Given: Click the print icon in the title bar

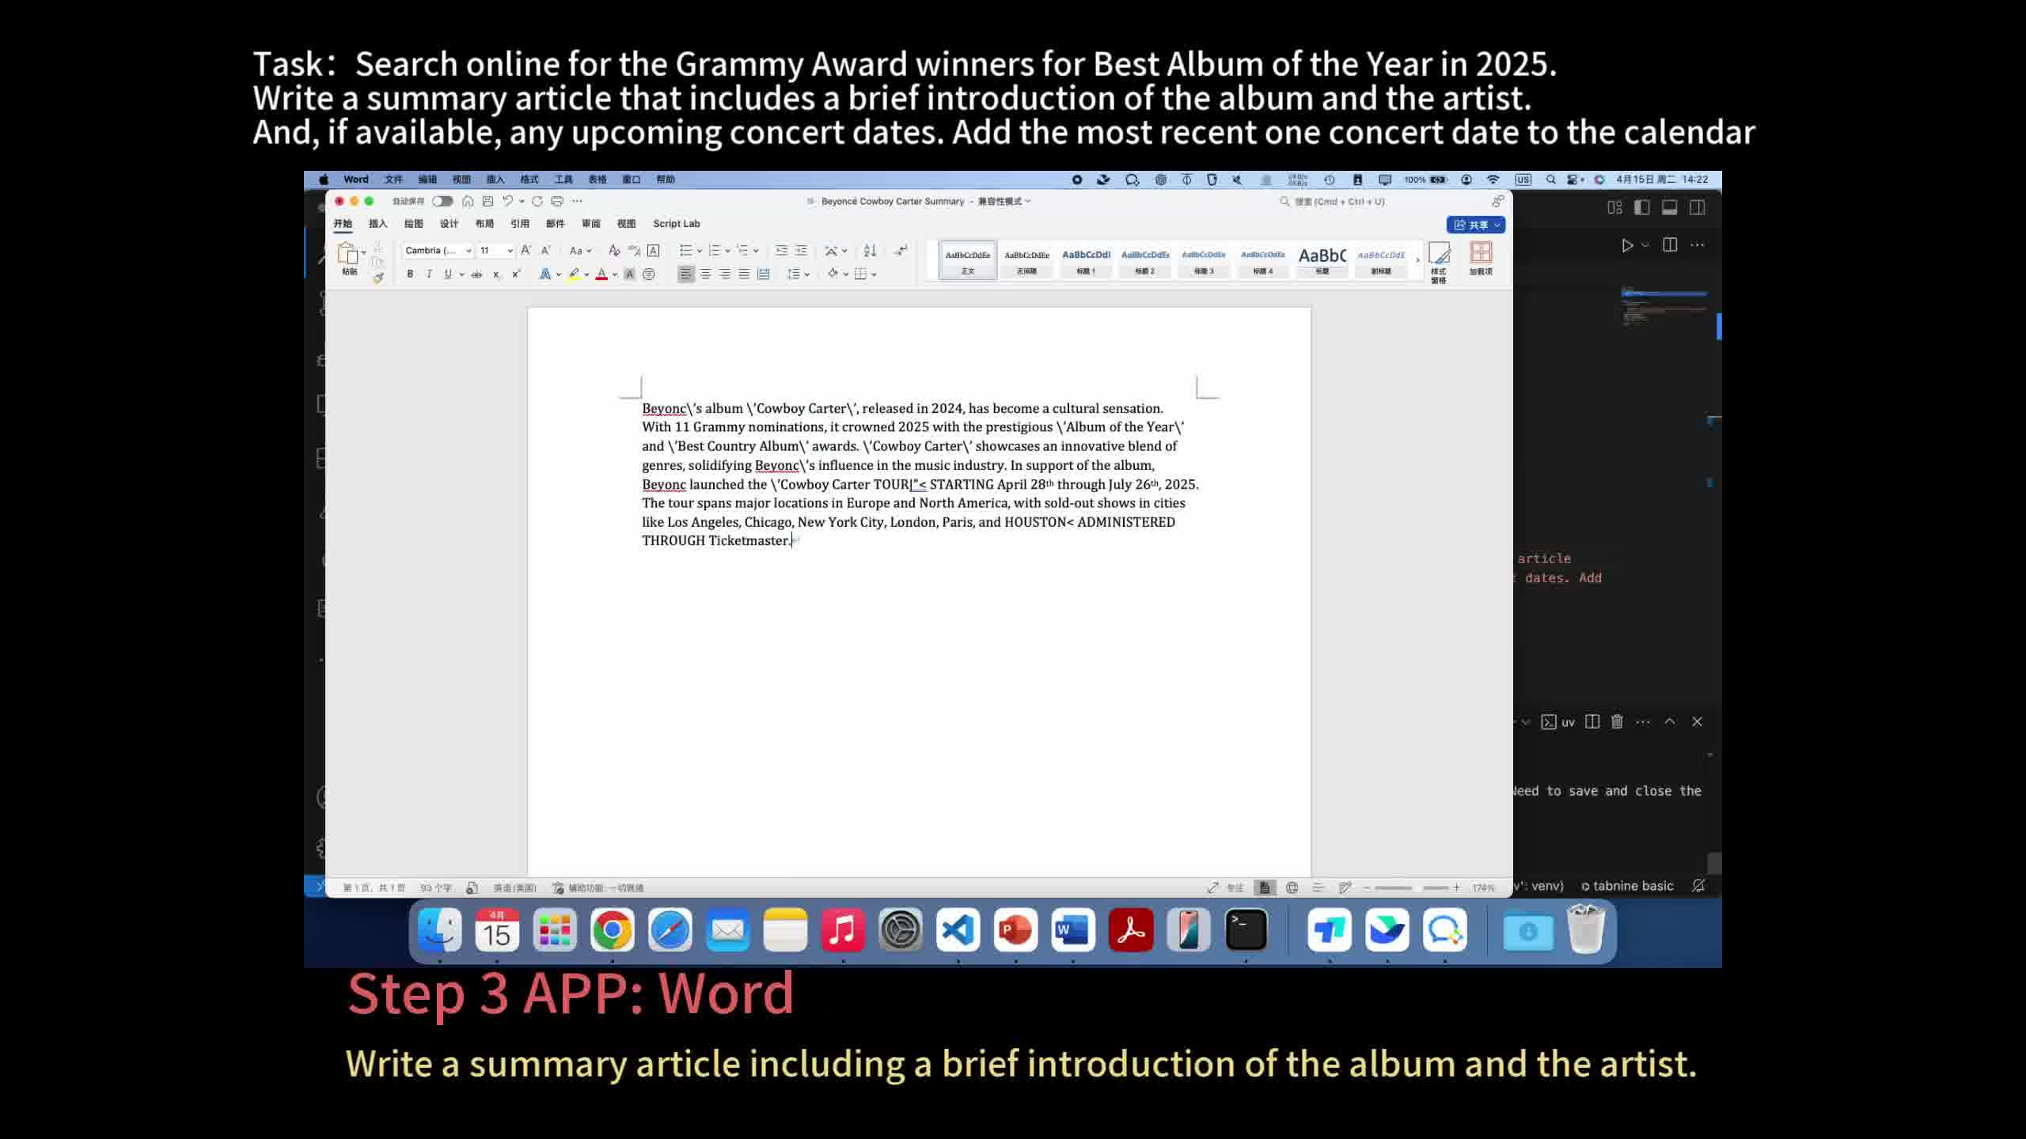Looking at the screenshot, I should 557,201.
